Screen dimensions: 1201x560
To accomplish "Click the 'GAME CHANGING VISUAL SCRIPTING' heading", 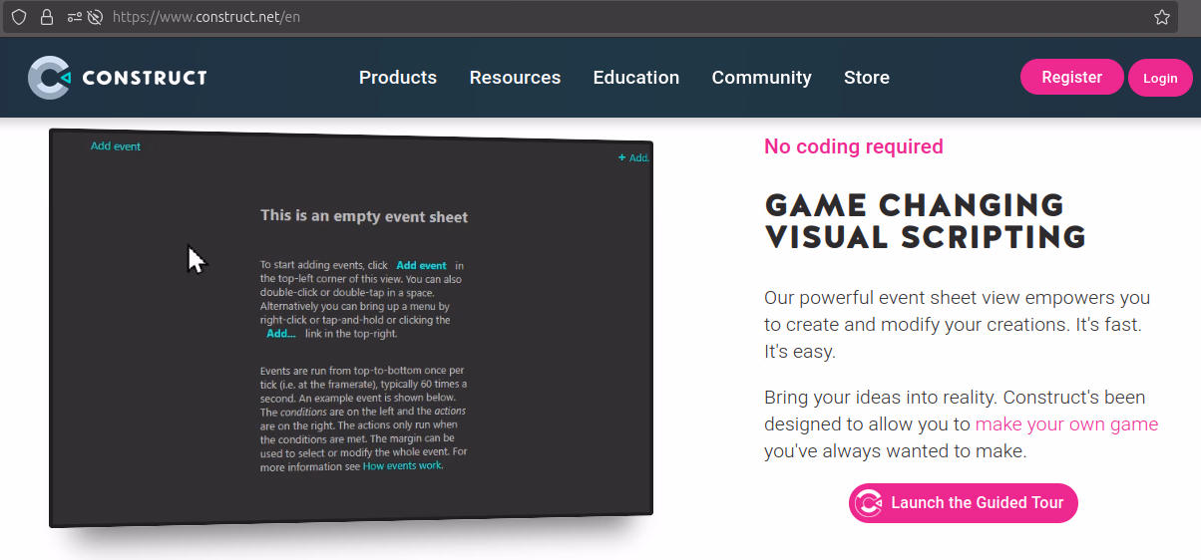I will [925, 221].
